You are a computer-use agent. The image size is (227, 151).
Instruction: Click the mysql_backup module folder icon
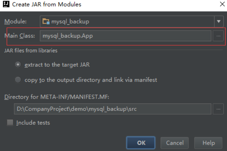coord(46,22)
